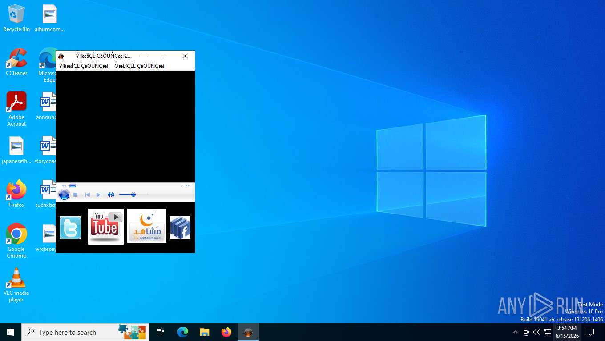605x341 pixels.
Task: Adjust the volume slider
Action: [x=133, y=194]
